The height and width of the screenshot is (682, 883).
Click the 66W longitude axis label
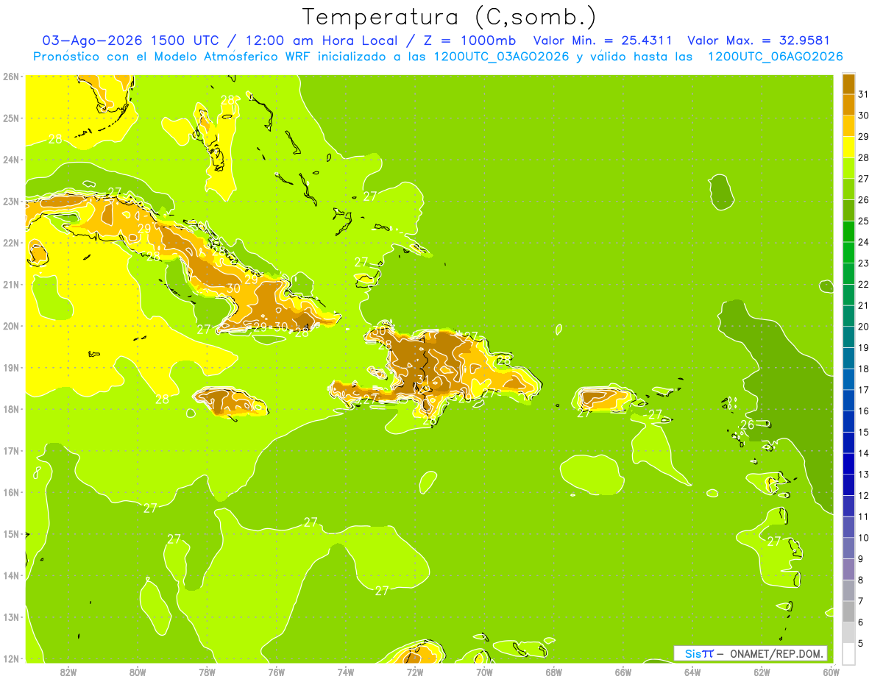point(623,672)
